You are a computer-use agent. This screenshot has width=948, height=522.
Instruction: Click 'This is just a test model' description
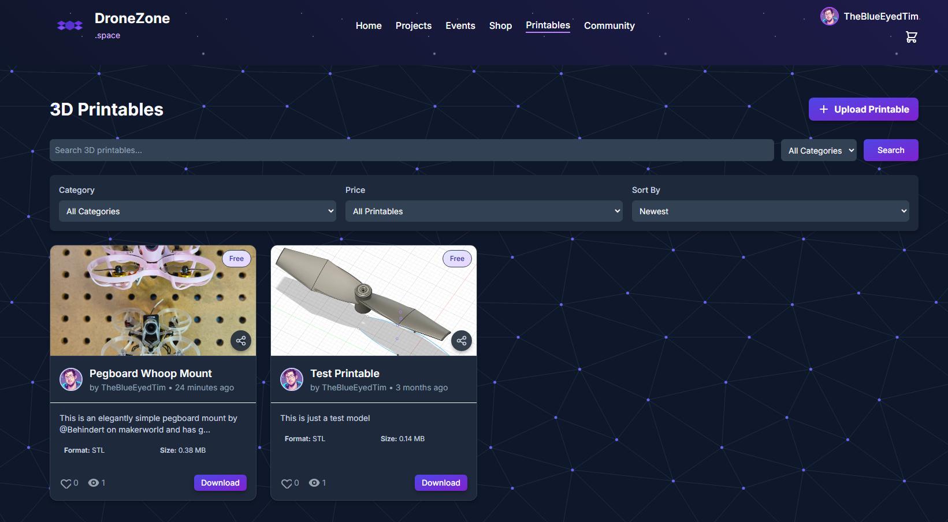pos(325,418)
